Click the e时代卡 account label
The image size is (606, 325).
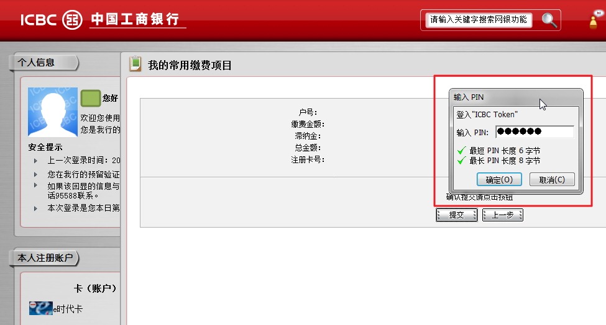tap(68, 309)
